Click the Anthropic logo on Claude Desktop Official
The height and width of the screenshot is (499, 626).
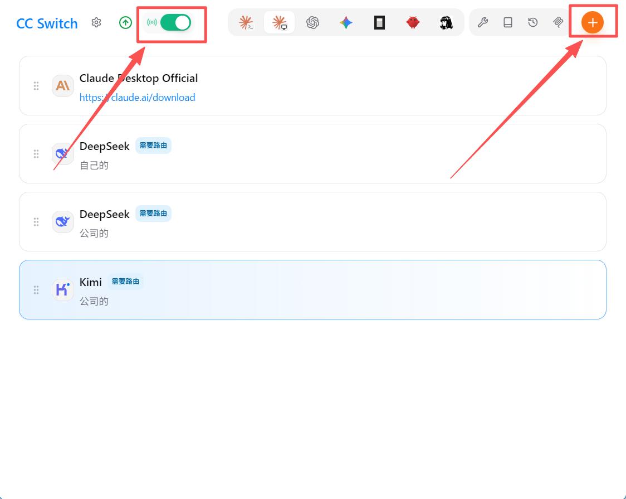click(63, 85)
